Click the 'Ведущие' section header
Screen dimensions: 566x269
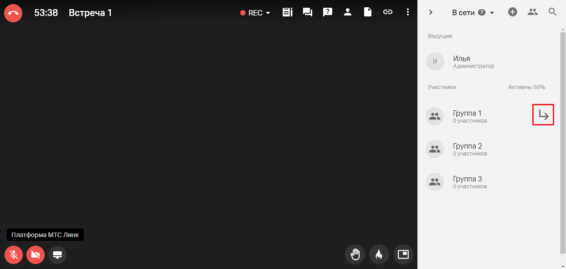(x=440, y=36)
